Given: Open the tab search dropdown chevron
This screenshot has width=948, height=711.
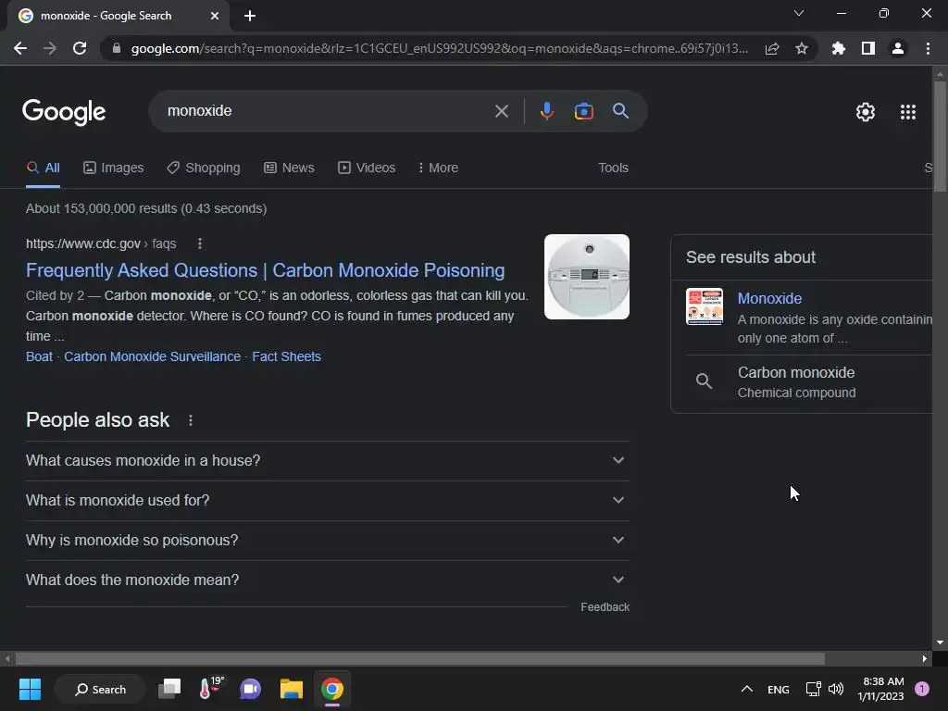Looking at the screenshot, I should click(x=799, y=13).
